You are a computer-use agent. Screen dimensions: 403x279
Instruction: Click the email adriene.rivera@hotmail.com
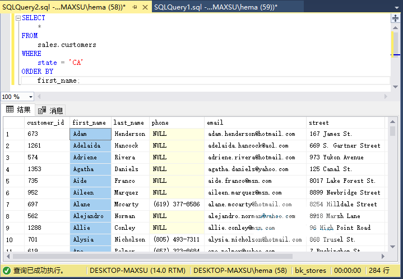coord(255,158)
